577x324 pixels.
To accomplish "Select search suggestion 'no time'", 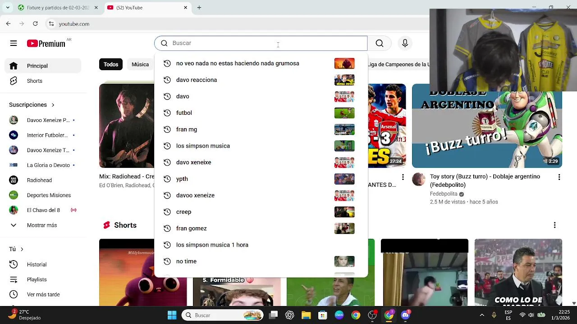I will click(x=261, y=261).
